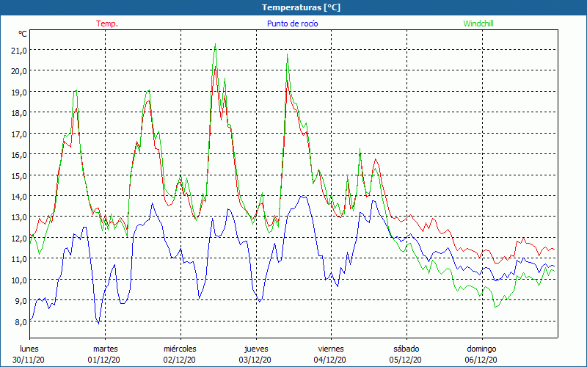Screen dimensions: 587x367
Task: Click the 'martes' day label
Action: click(106, 349)
